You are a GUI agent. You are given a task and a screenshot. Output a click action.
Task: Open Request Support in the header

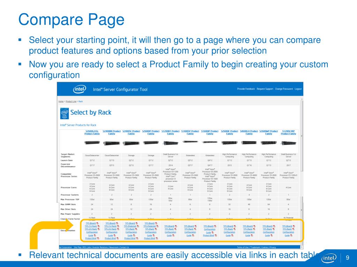265,89
